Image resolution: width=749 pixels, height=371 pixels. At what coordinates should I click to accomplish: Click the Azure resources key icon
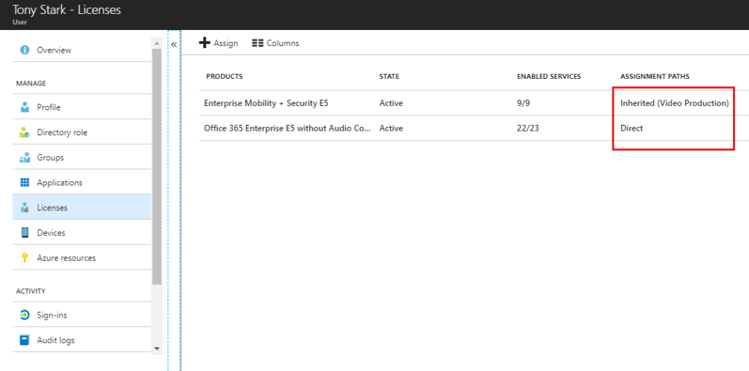point(25,258)
